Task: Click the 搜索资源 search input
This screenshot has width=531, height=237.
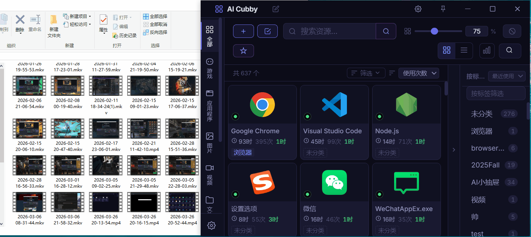Action: coord(330,31)
